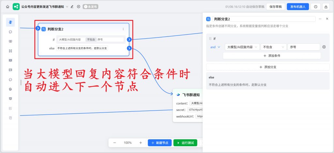The image size is (334, 153).
Task: Click panel header branch icon
Action: [x=208, y=19]
